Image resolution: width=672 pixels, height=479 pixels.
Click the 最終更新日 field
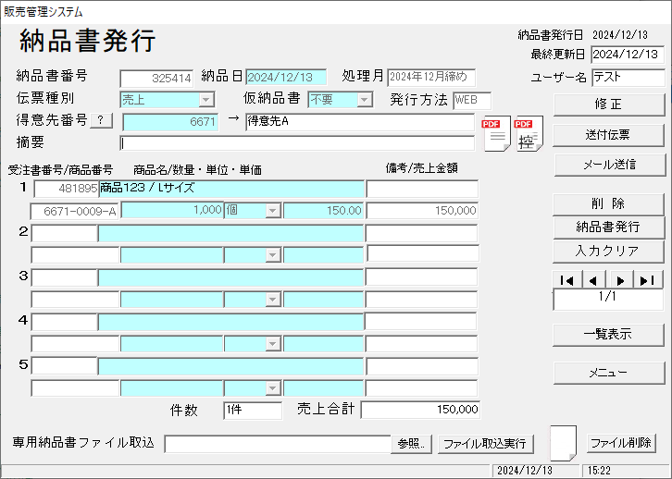628,55
